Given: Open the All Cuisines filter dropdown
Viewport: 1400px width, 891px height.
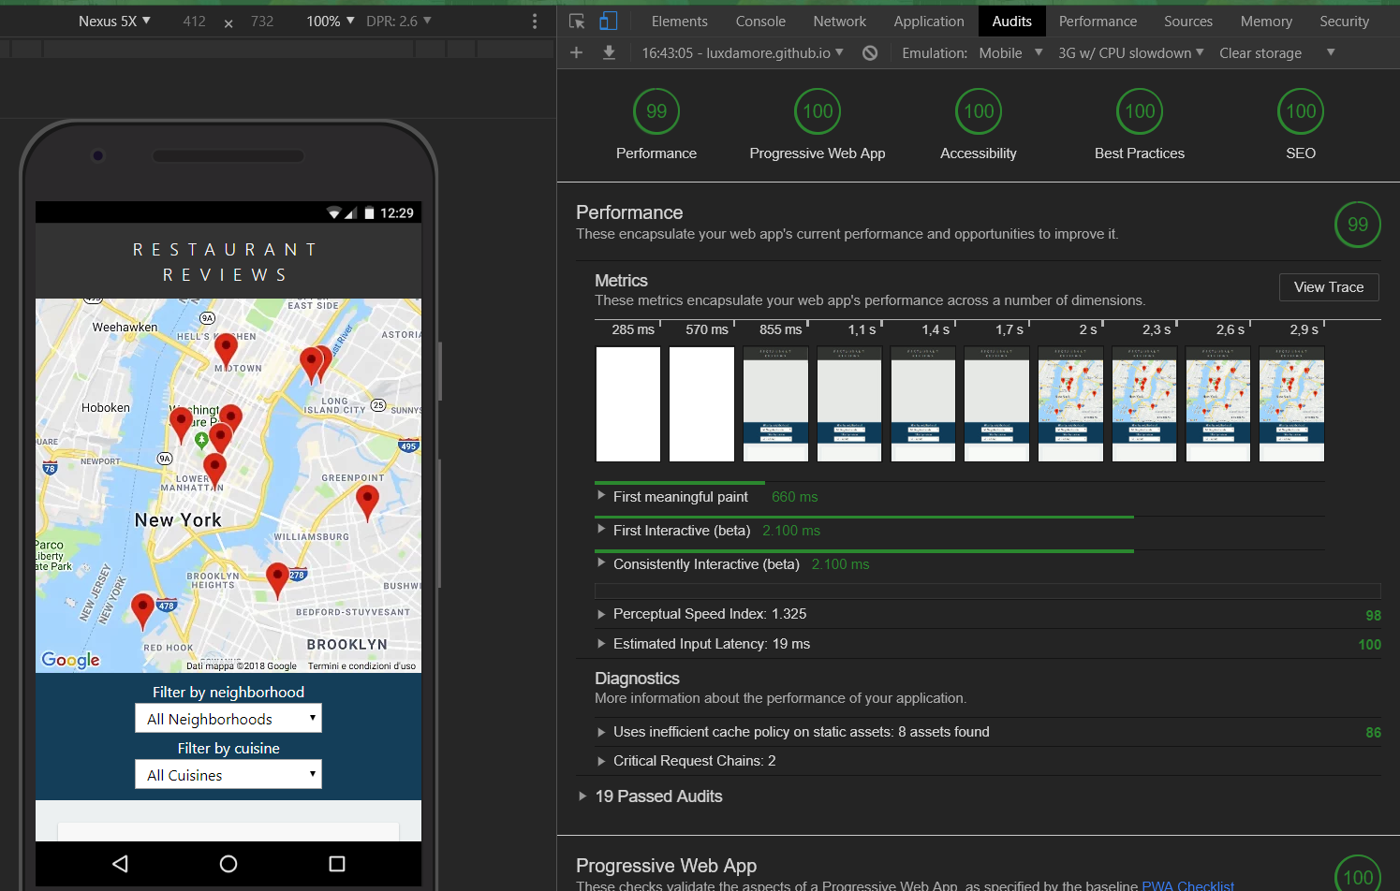Looking at the screenshot, I should pos(228,775).
